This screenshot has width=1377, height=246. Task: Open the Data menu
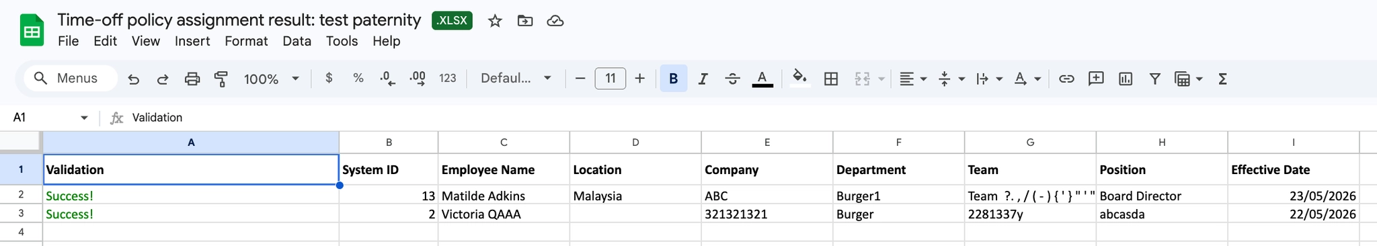point(297,41)
